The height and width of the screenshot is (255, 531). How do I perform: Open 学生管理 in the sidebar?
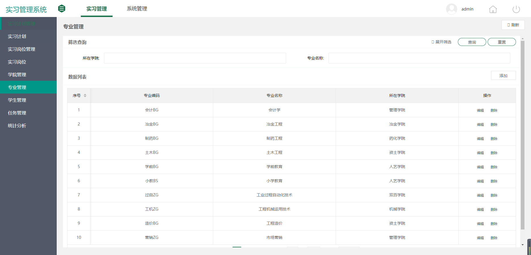click(x=28, y=100)
